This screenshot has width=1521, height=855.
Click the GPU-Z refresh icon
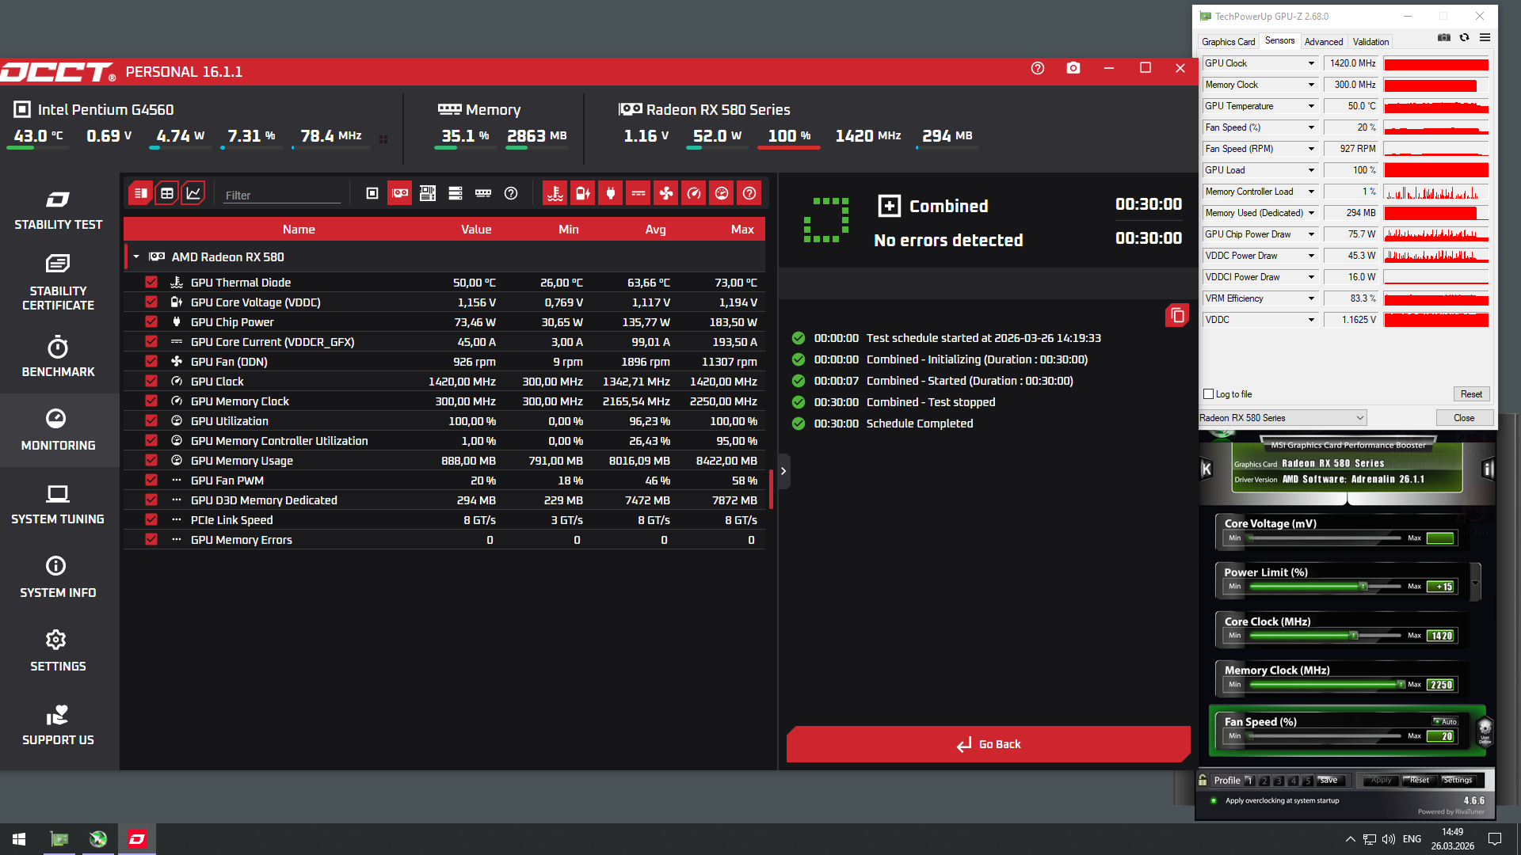1464,37
